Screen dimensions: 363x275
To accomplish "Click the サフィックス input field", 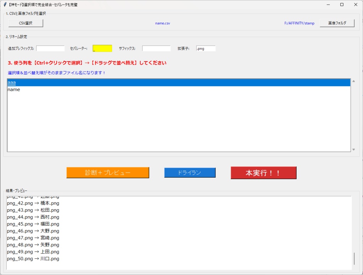I will pyautogui.click(x=156, y=48).
